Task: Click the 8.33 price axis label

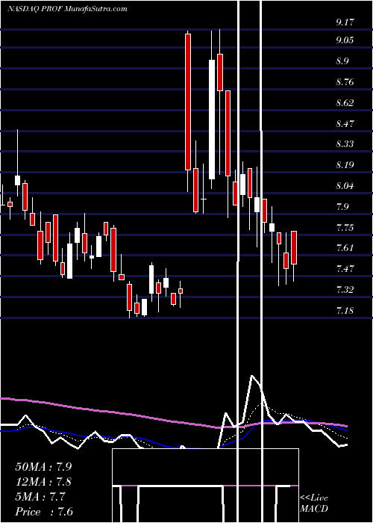Action: [345, 144]
